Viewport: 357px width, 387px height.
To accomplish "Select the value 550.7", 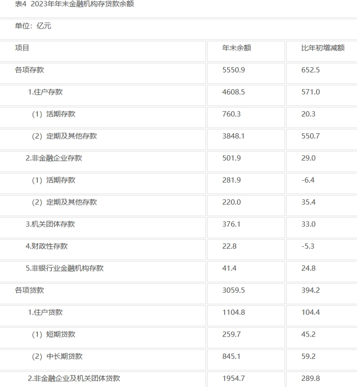I will click(311, 136).
